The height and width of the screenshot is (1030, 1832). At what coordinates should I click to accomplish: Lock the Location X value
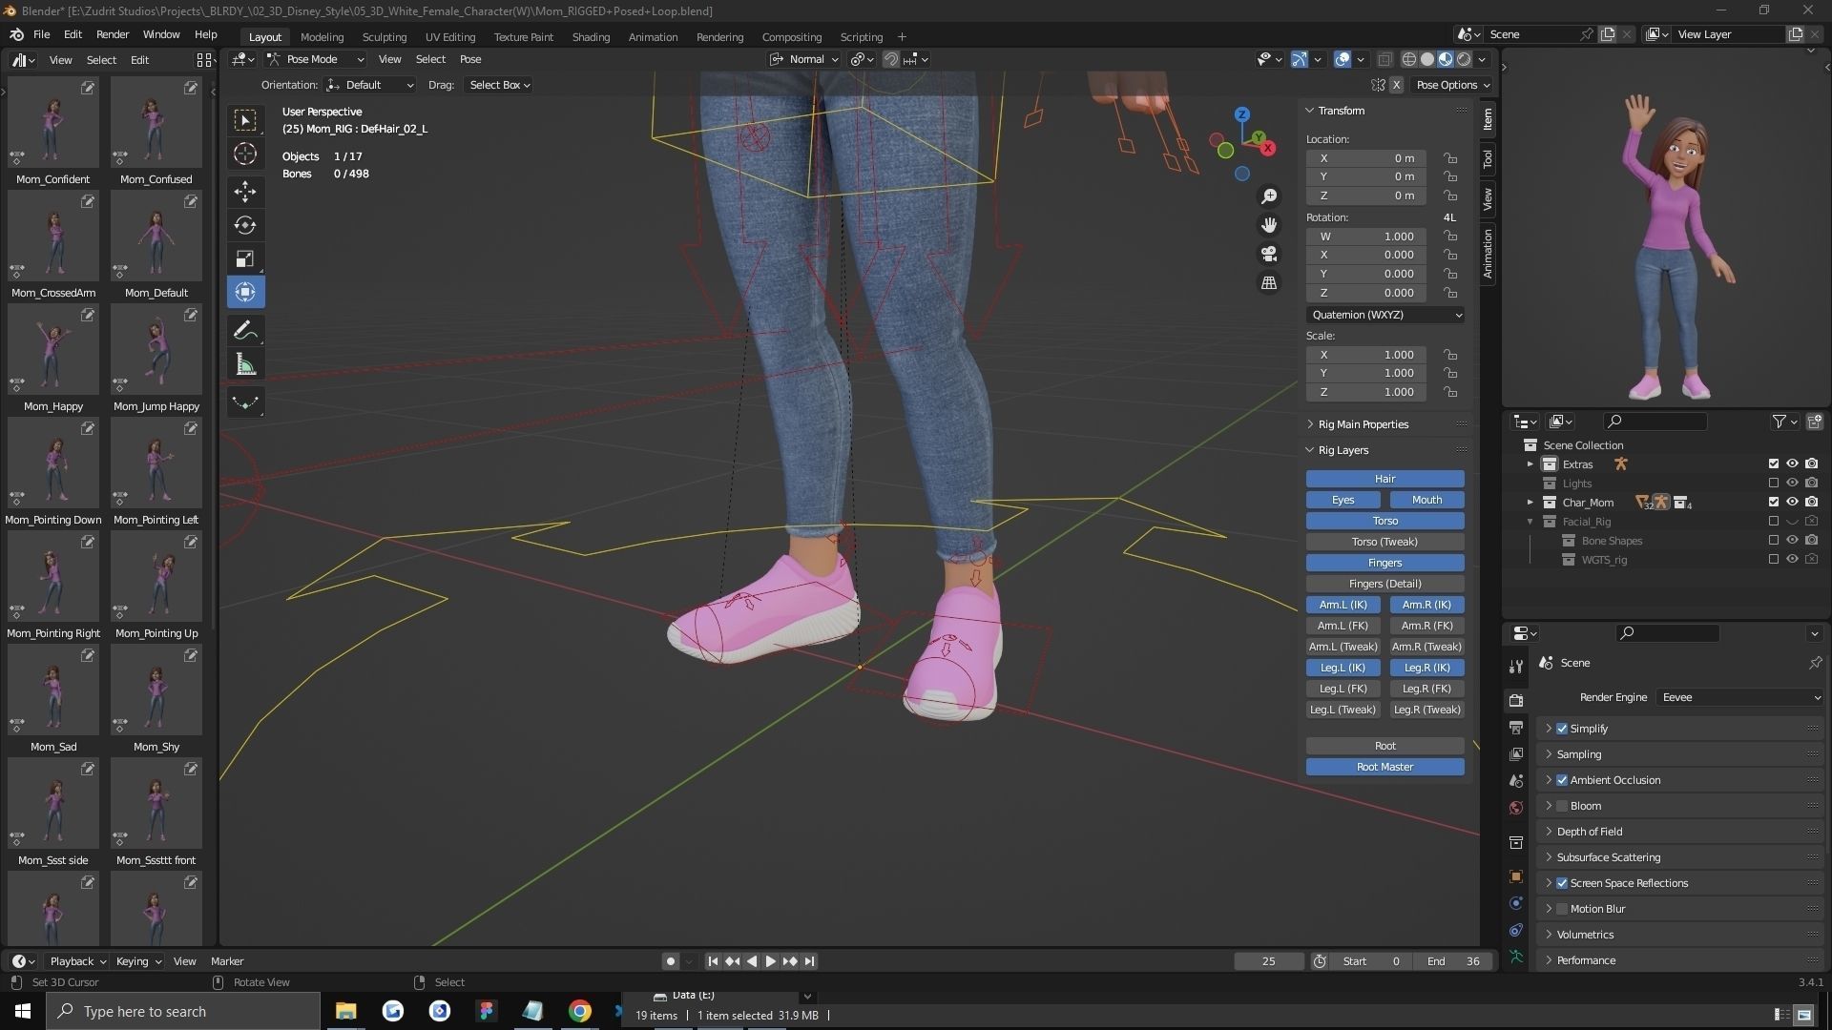click(x=1450, y=158)
